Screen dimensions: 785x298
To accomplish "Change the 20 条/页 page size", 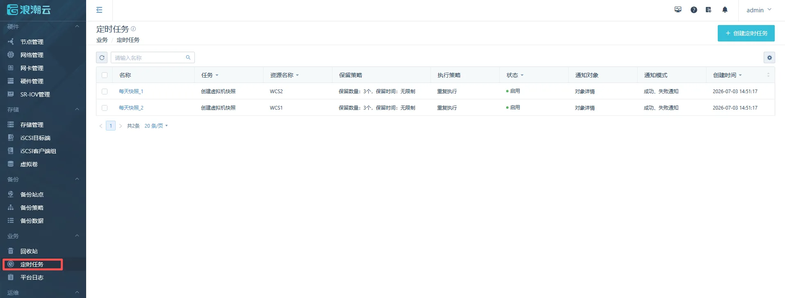I will (156, 126).
